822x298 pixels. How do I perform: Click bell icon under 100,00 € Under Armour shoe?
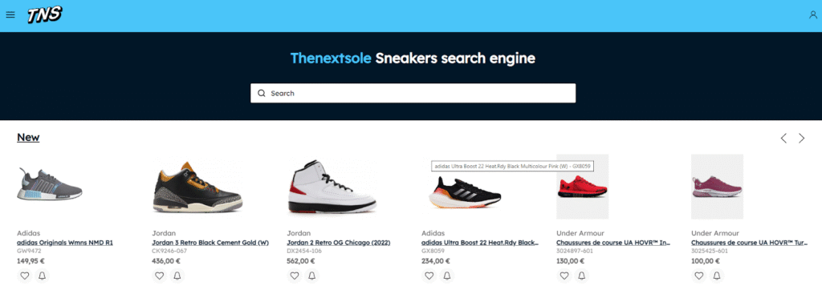(x=717, y=276)
